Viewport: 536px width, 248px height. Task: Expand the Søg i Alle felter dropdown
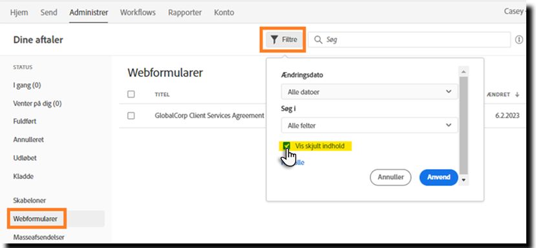[x=370, y=125]
